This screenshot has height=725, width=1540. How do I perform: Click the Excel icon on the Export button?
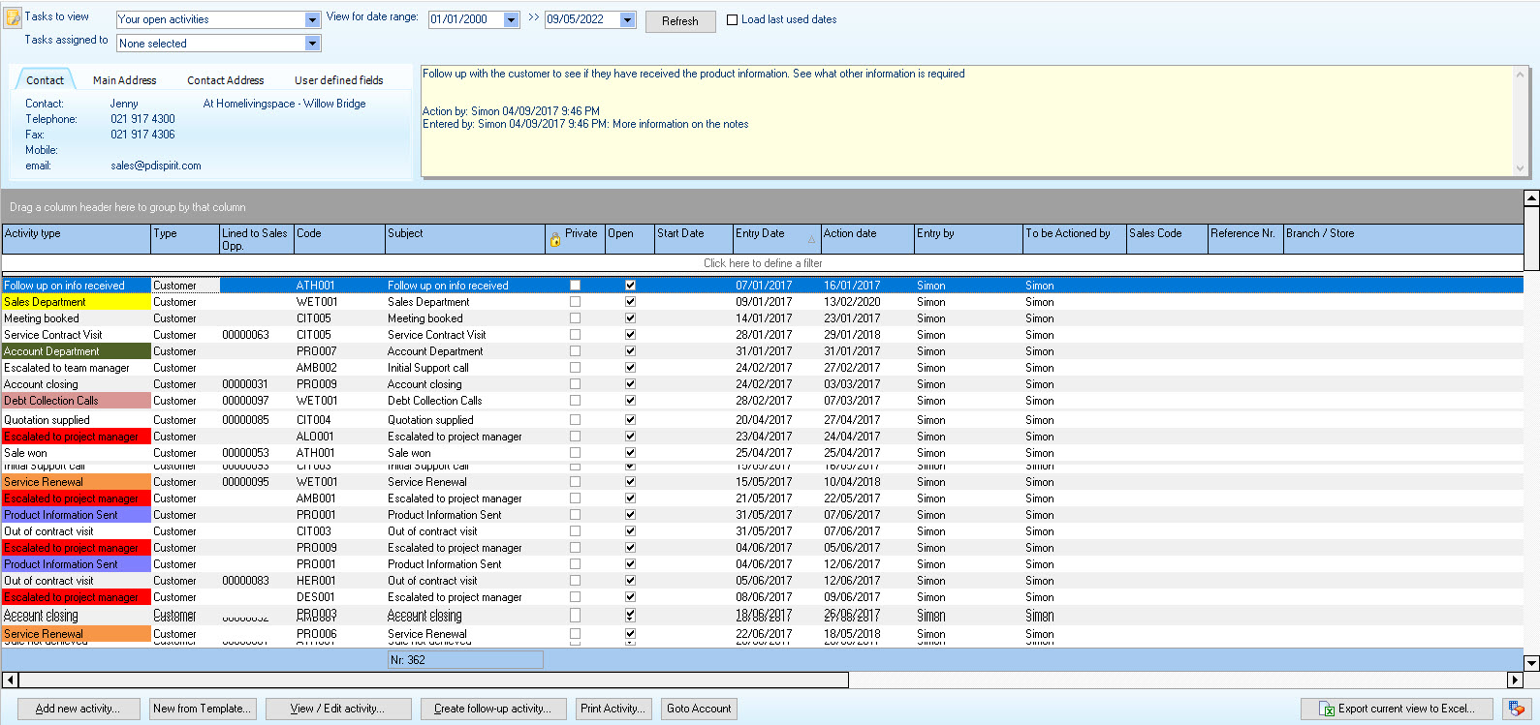click(1327, 710)
